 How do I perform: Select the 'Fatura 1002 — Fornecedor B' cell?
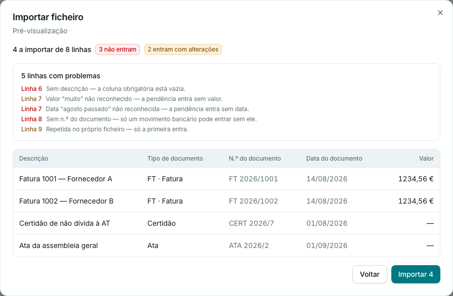tap(66, 201)
